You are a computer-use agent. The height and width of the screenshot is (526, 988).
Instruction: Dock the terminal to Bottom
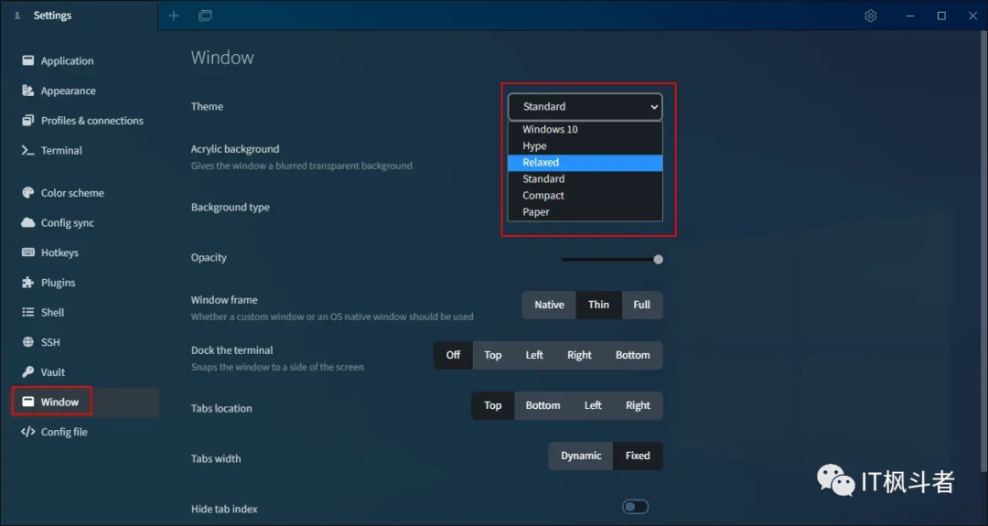pos(633,355)
